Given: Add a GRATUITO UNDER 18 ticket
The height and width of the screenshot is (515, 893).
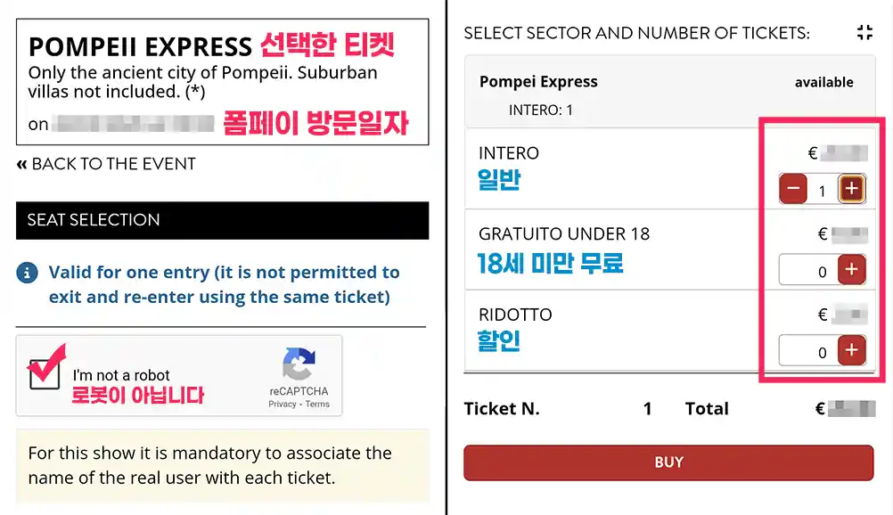Looking at the screenshot, I should click(851, 270).
